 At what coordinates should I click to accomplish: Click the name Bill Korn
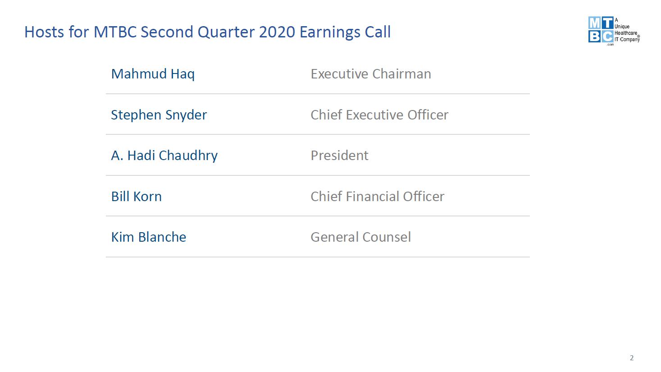(136, 197)
